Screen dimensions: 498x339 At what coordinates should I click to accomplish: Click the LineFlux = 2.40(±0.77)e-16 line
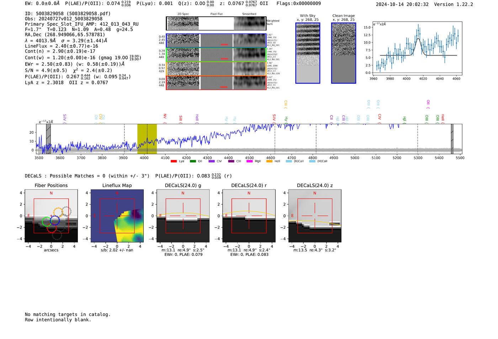point(62,46)
